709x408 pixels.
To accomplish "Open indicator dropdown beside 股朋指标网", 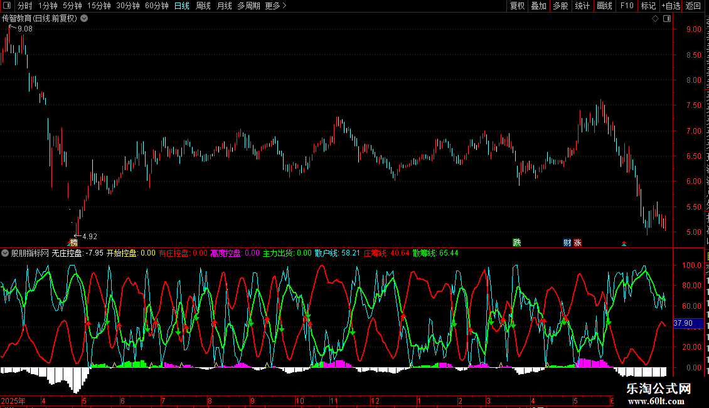I will click(x=5, y=253).
